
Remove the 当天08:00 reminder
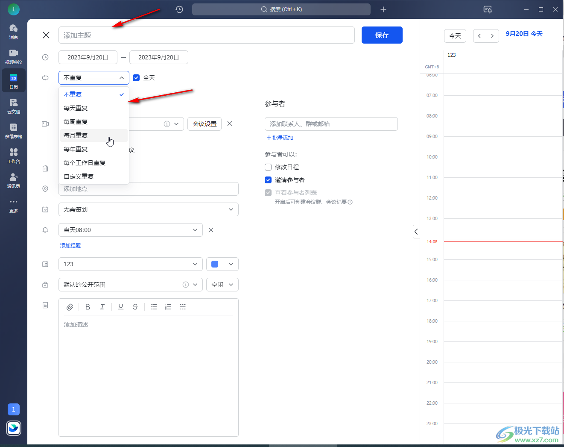coord(211,230)
